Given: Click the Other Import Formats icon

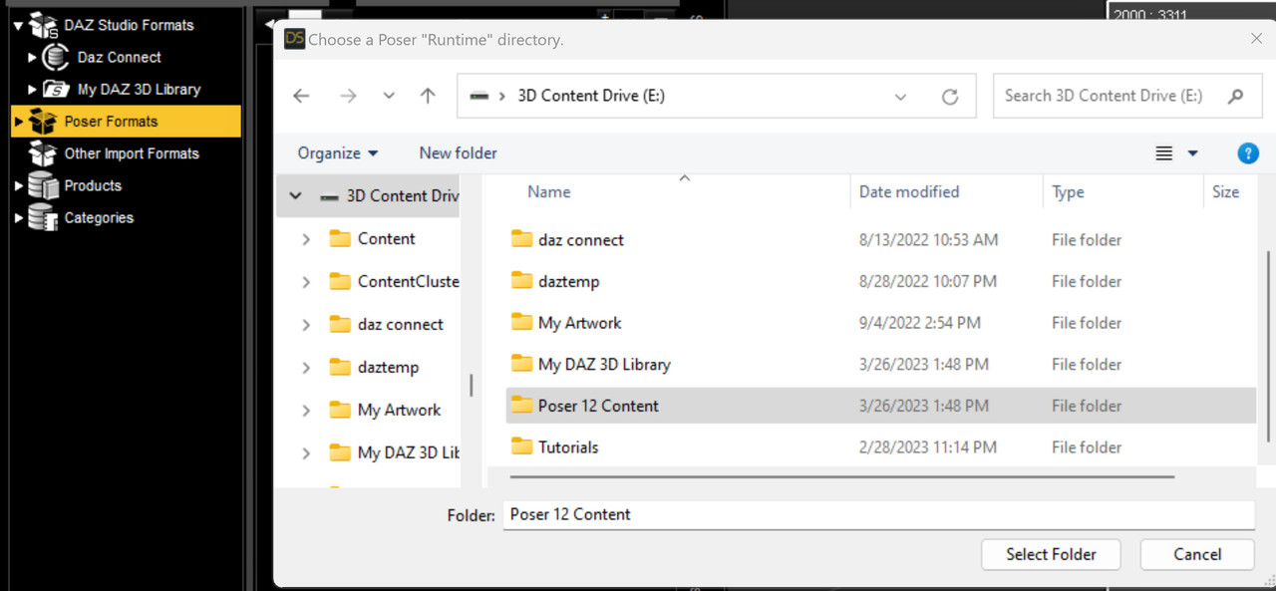Looking at the screenshot, I should (x=43, y=153).
